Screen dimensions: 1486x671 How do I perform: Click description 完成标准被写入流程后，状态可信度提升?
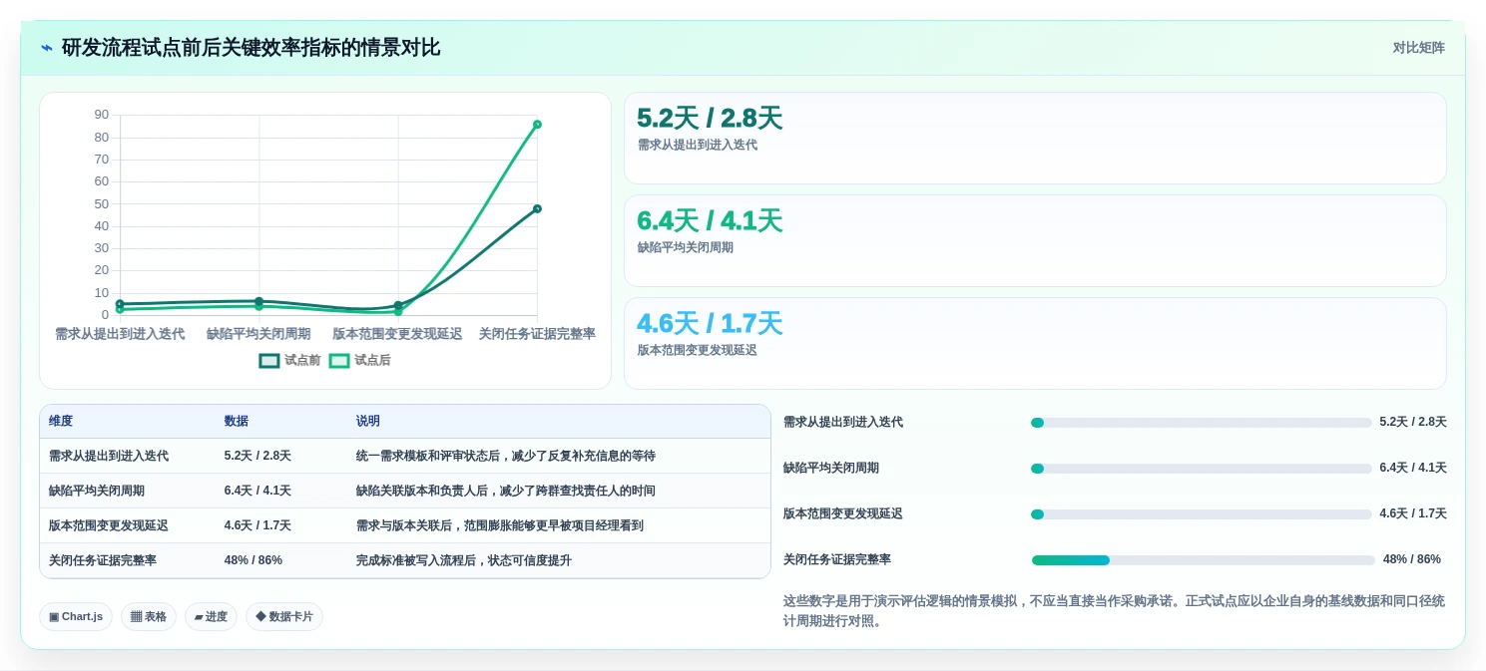464,560
